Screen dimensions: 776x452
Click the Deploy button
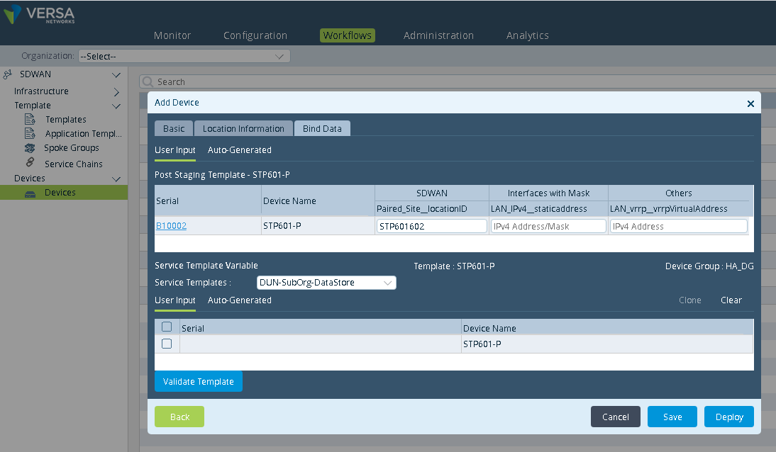point(729,417)
